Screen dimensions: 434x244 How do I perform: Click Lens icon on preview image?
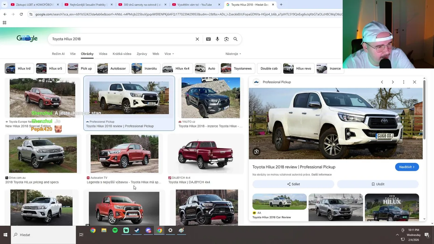click(257, 152)
